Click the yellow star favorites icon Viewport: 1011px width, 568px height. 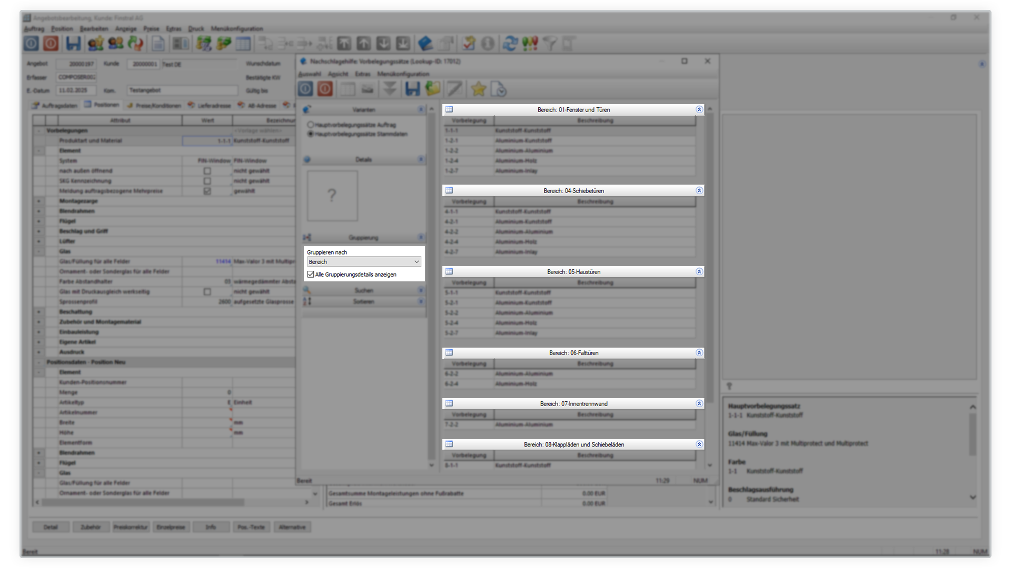[479, 89]
